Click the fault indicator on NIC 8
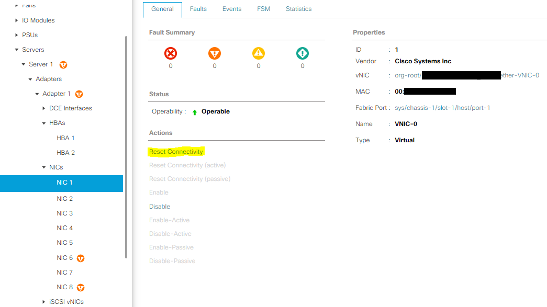The height and width of the screenshot is (307, 547). [80, 287]
